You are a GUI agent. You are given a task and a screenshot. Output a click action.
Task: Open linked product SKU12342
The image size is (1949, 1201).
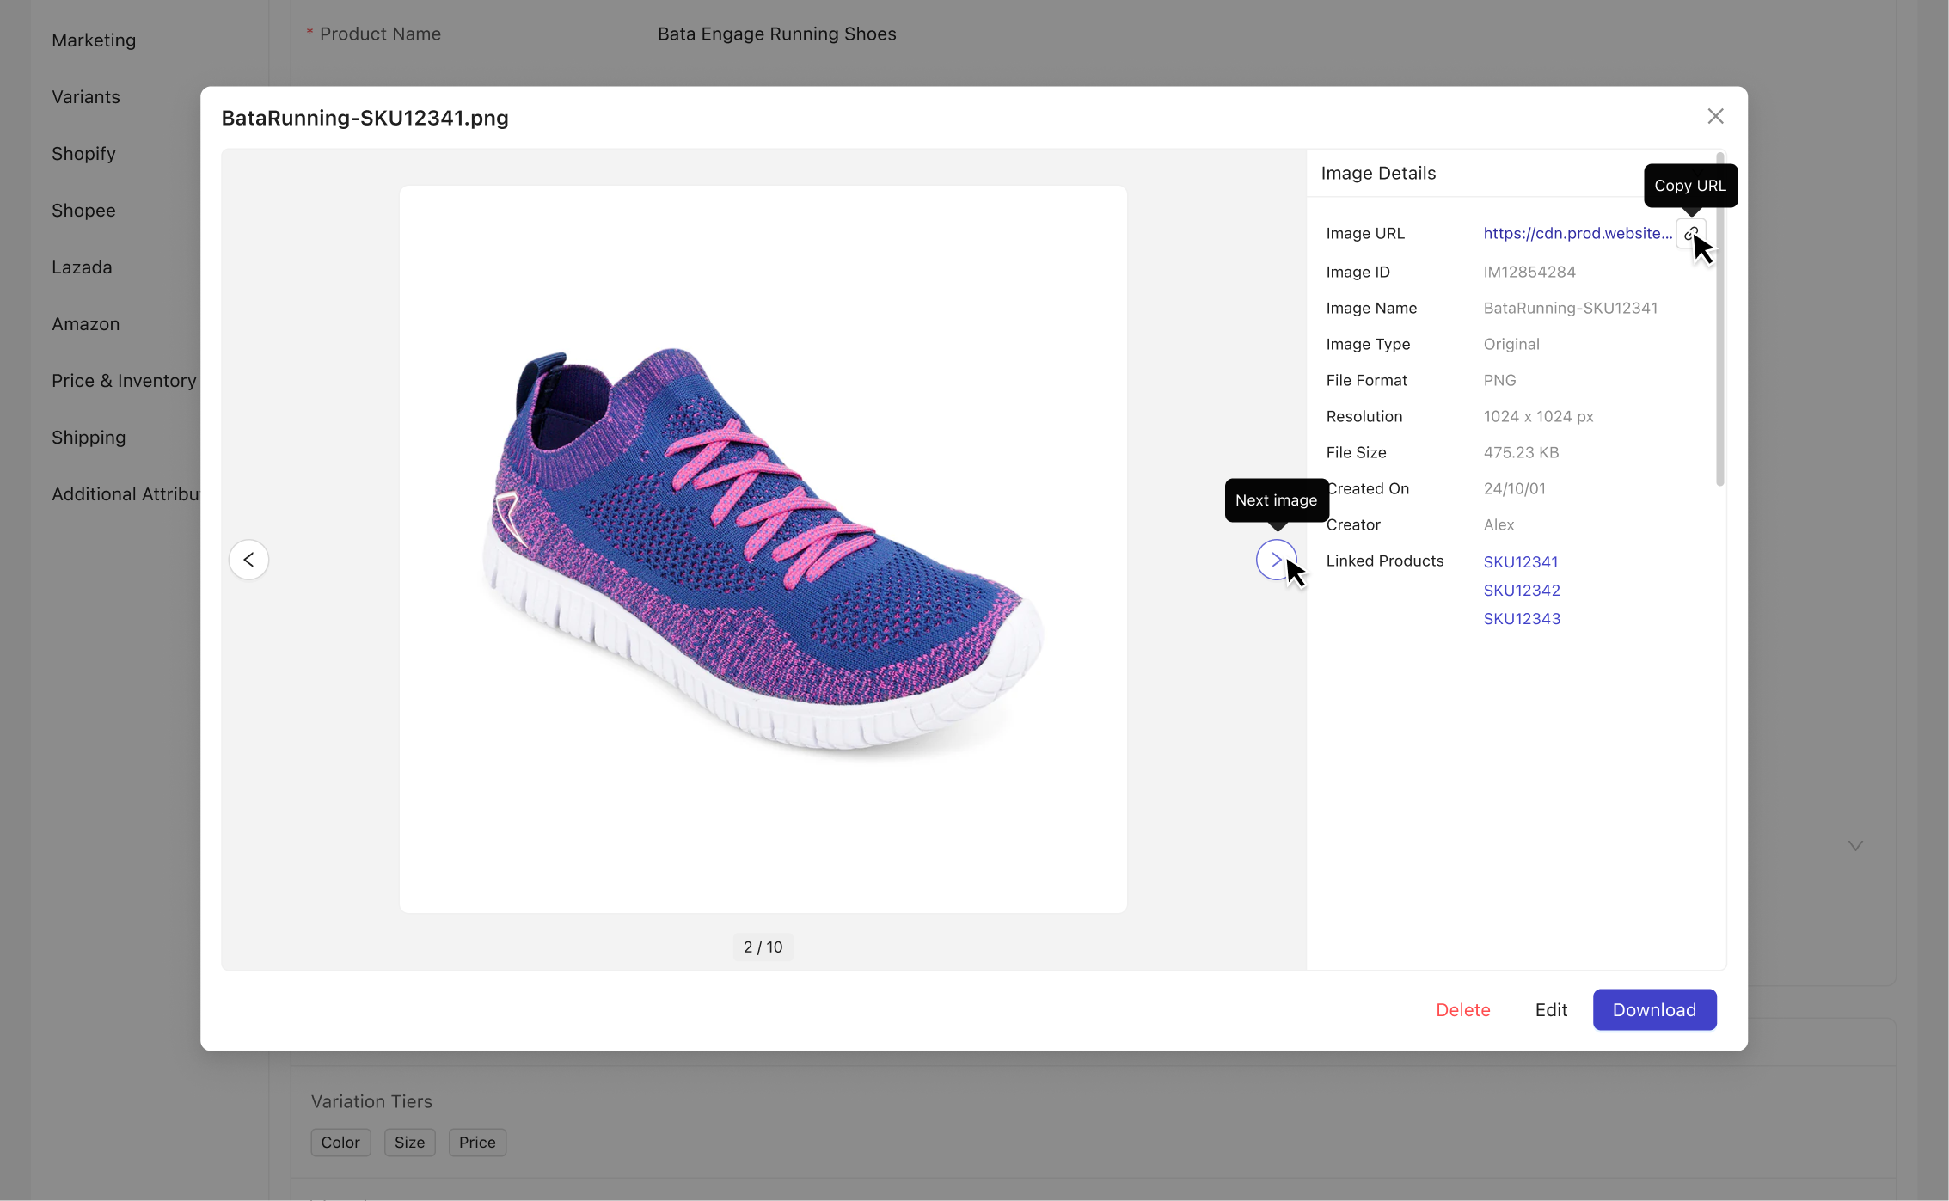click(1521, 590)
